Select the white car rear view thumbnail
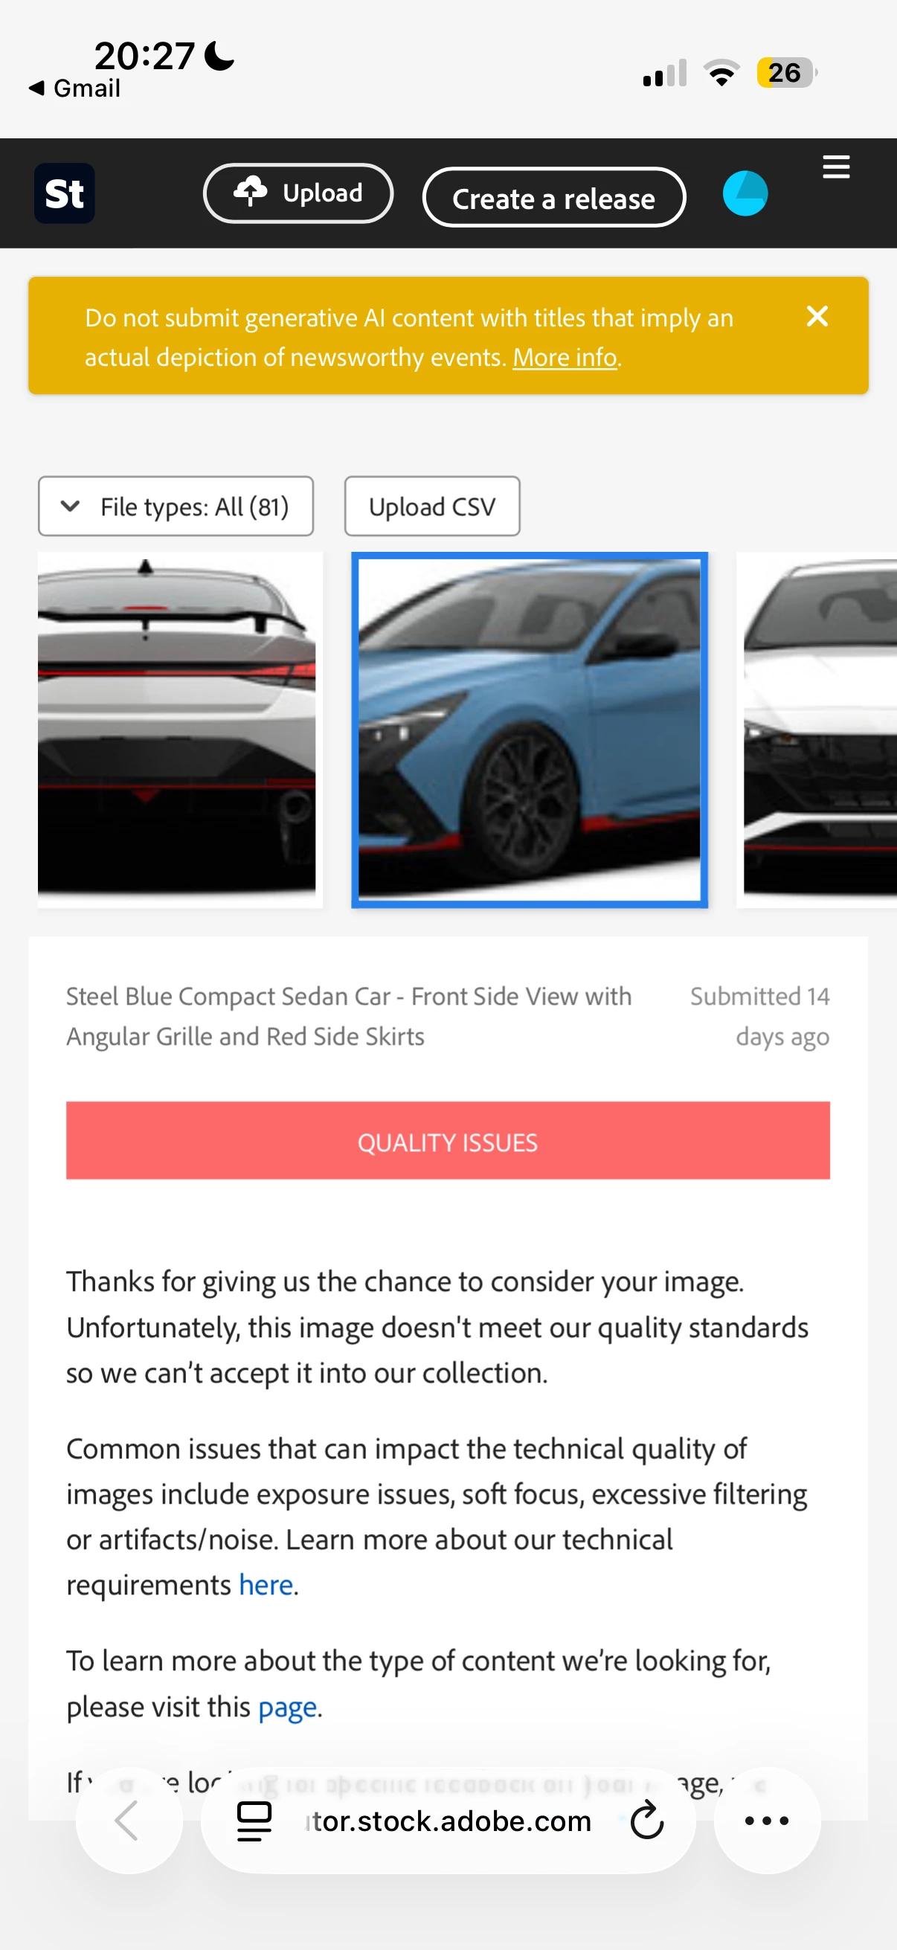897x1950 pixels. (x=180, y=730)
